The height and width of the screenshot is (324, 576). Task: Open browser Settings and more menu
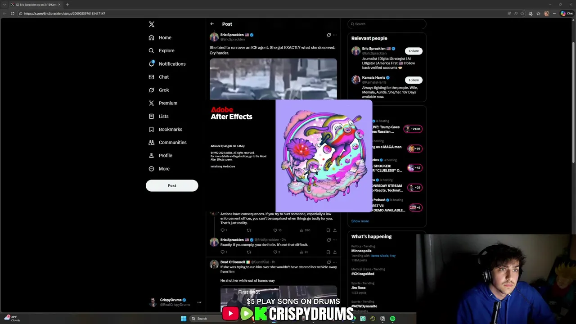[554, 13]
